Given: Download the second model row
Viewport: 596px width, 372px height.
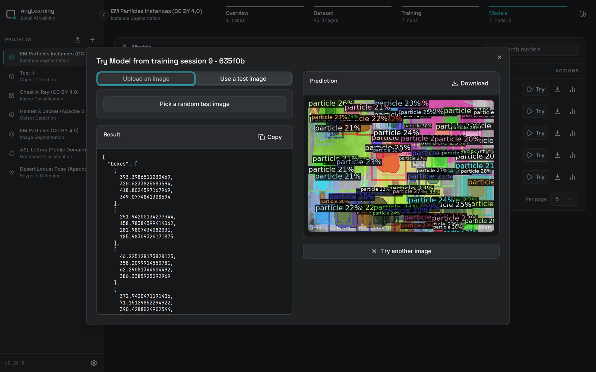Looking at the screenshot, I should pyautogui.click(x=558, y=111).
